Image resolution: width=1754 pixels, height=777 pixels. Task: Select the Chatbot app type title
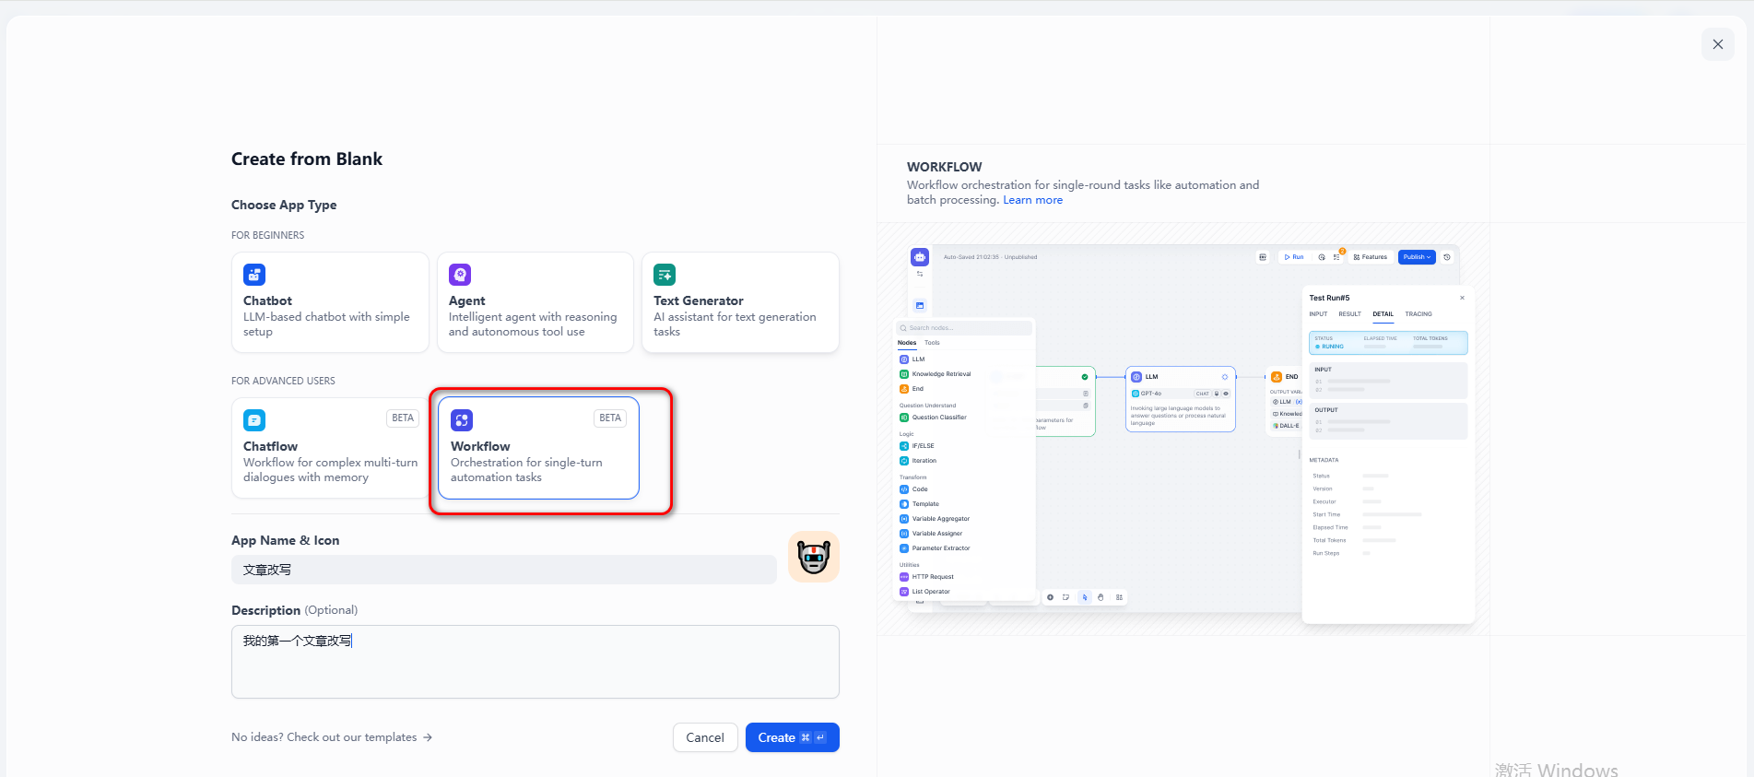[x=267, y=300]
